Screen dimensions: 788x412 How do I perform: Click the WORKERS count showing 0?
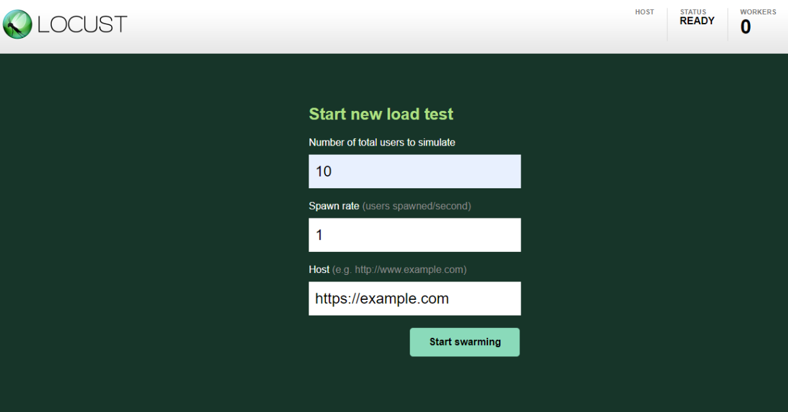[746, 27]
